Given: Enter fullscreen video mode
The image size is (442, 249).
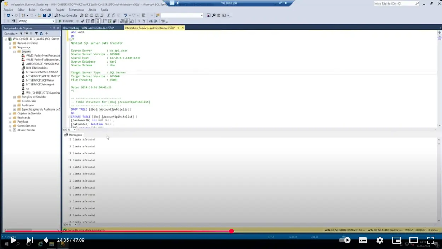Looking at the screenshot, I should pyautogui.click(x=431, y=240).
